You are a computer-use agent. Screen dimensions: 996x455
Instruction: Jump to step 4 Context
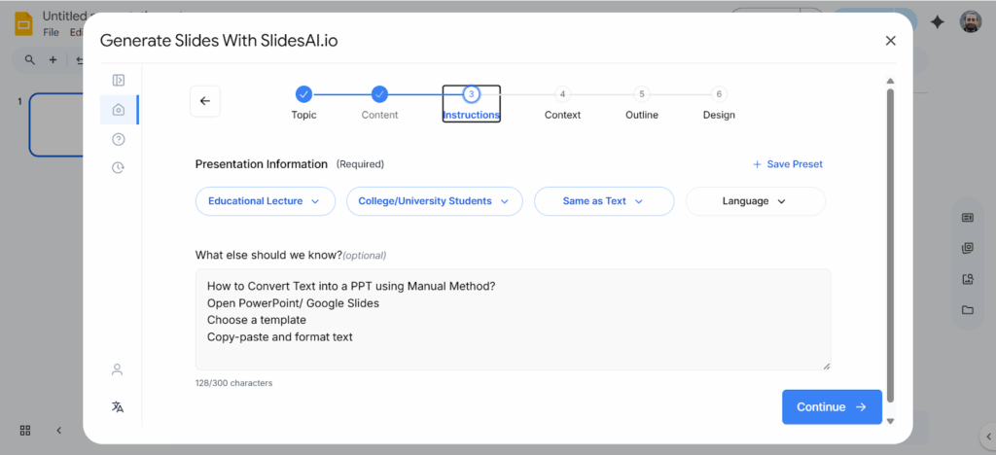562,94
